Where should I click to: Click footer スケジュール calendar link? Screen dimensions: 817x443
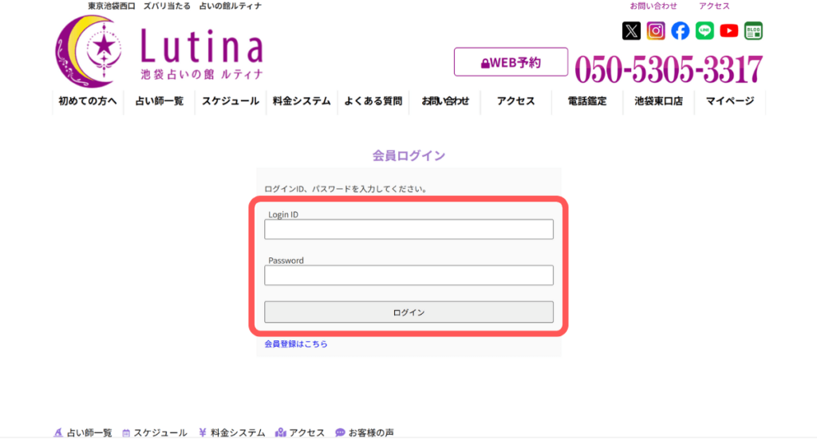pyautogui.click(x=155, y=433)
